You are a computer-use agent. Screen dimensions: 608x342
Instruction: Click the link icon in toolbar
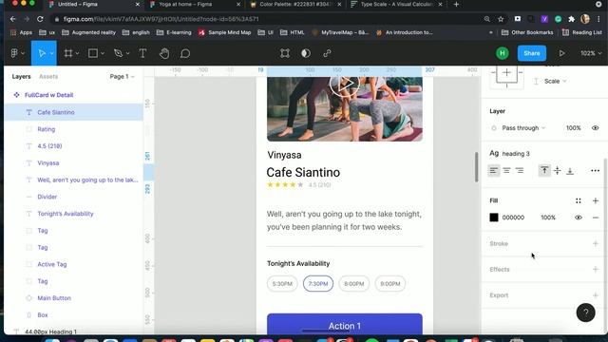coord(327,53)
